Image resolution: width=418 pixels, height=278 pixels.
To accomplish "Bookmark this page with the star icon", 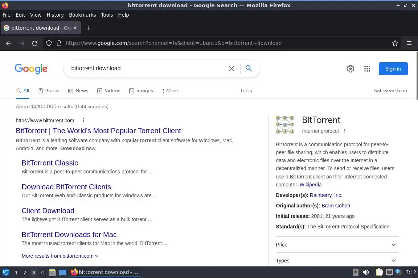I will 395,43.
